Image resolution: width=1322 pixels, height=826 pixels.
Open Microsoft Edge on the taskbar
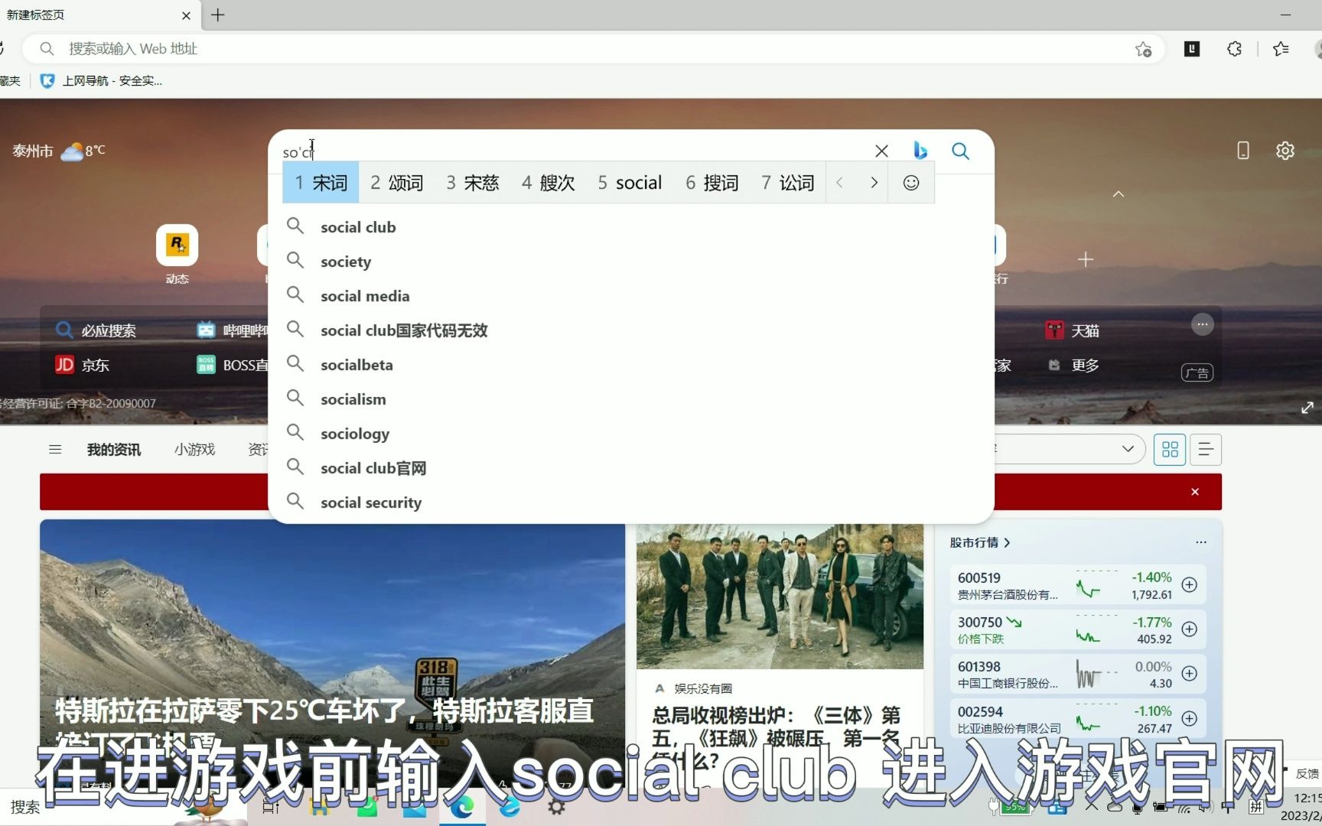[x=462, y=807]
